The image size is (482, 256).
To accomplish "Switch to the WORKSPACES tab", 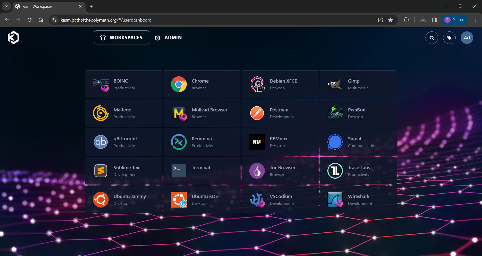I will click(x=122, y=37).
